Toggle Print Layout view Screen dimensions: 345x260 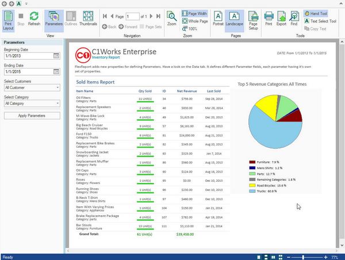[9, 21]
